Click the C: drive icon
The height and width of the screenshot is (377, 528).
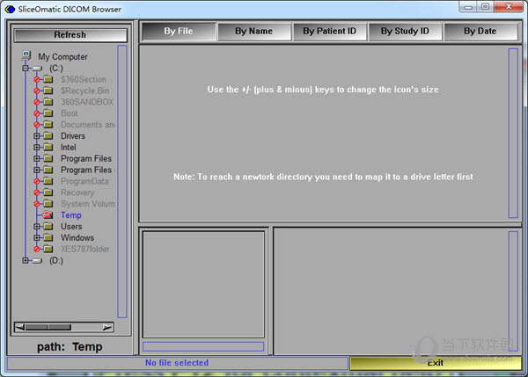37,69
